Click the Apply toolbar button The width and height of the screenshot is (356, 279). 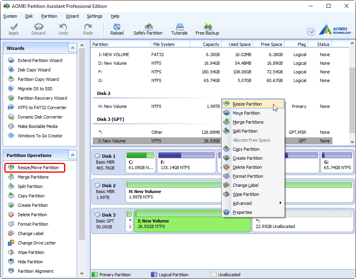point(14,29)
